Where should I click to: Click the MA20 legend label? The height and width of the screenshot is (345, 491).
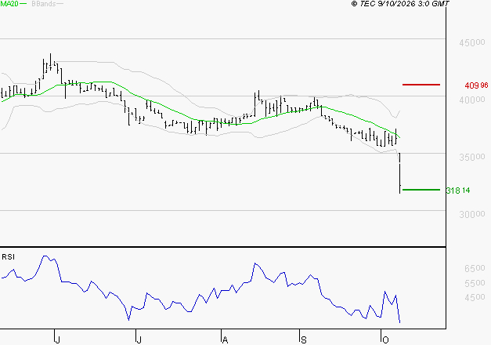(x=9, y=4)
